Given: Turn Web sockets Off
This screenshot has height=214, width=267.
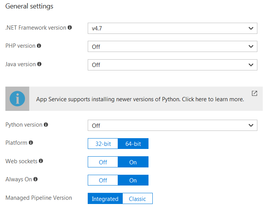Looking at the screenshot, I should point(103,162).
